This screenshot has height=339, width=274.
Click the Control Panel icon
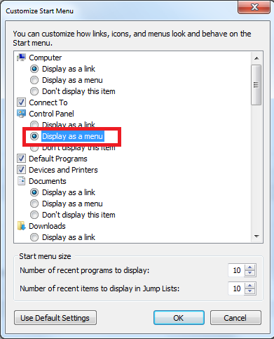coord(21,114)
